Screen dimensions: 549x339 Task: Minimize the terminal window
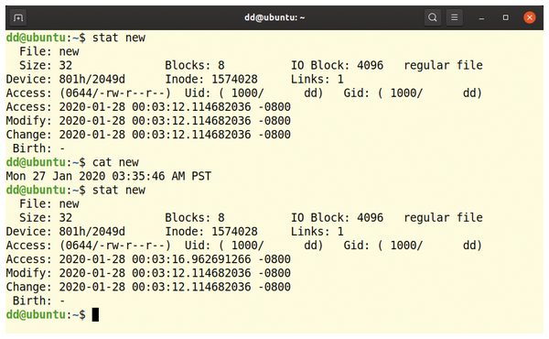(x=482, y=17)
